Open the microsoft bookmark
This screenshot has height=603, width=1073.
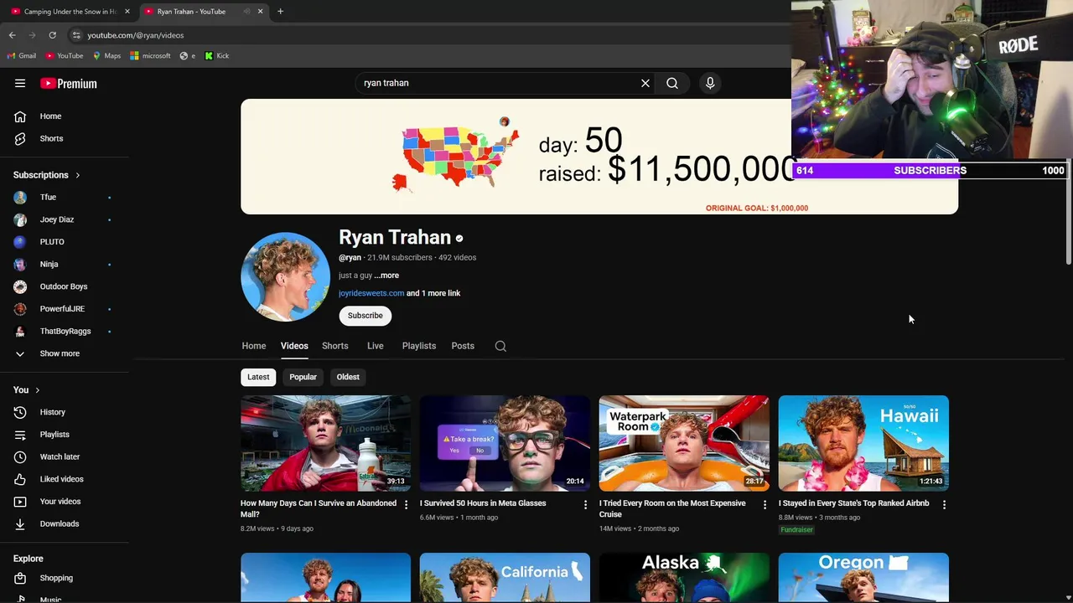[150, 55]
